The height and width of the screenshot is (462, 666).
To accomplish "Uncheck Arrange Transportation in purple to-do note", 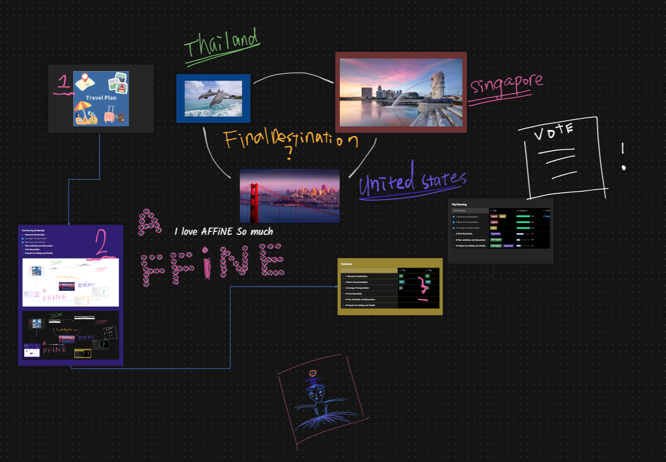I will tap(23, 239).
